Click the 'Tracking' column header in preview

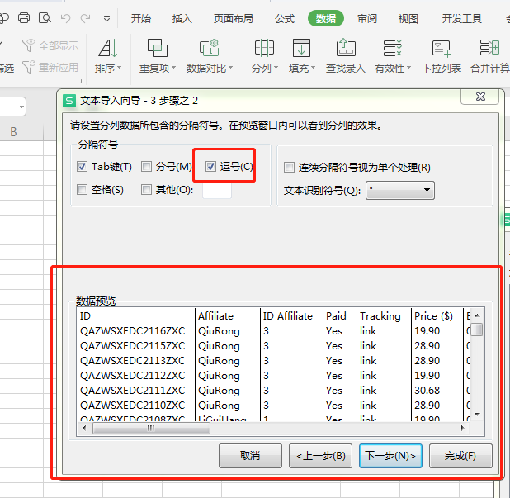point(380,316)
